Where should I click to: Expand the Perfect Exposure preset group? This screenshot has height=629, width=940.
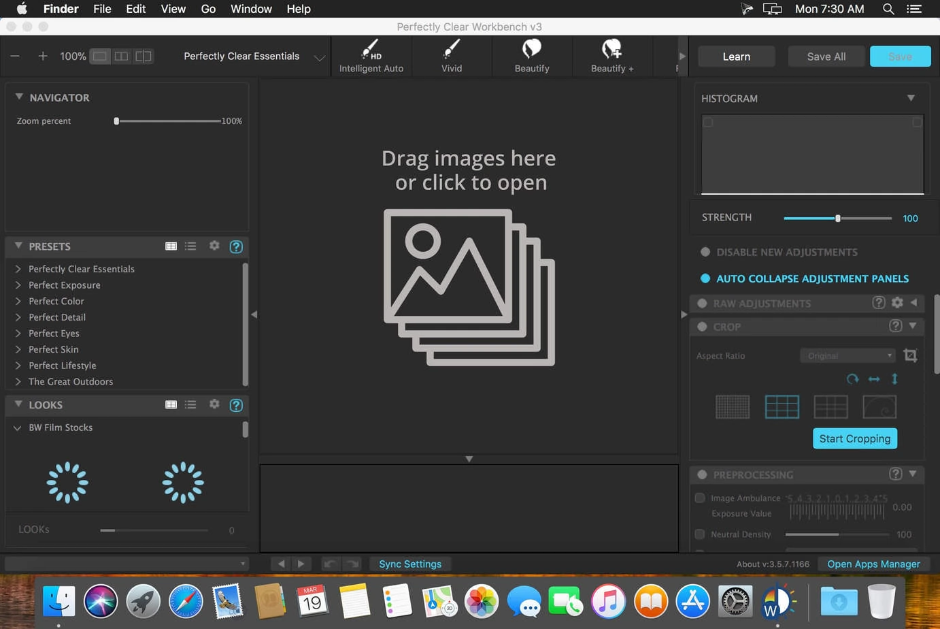tap(18, 285)
